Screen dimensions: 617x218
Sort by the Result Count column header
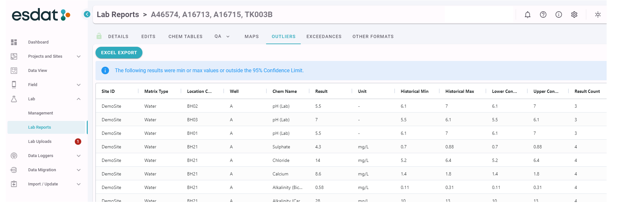pos(587,91)
